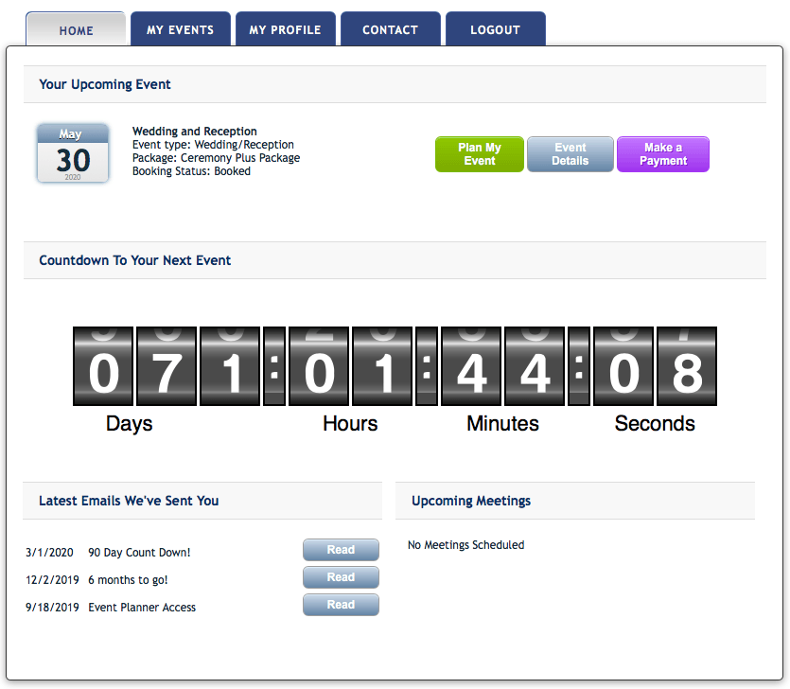Click Make a Payment
Image resolution: width=790 pixels, height=689 pixels.
tap(662, 153)
